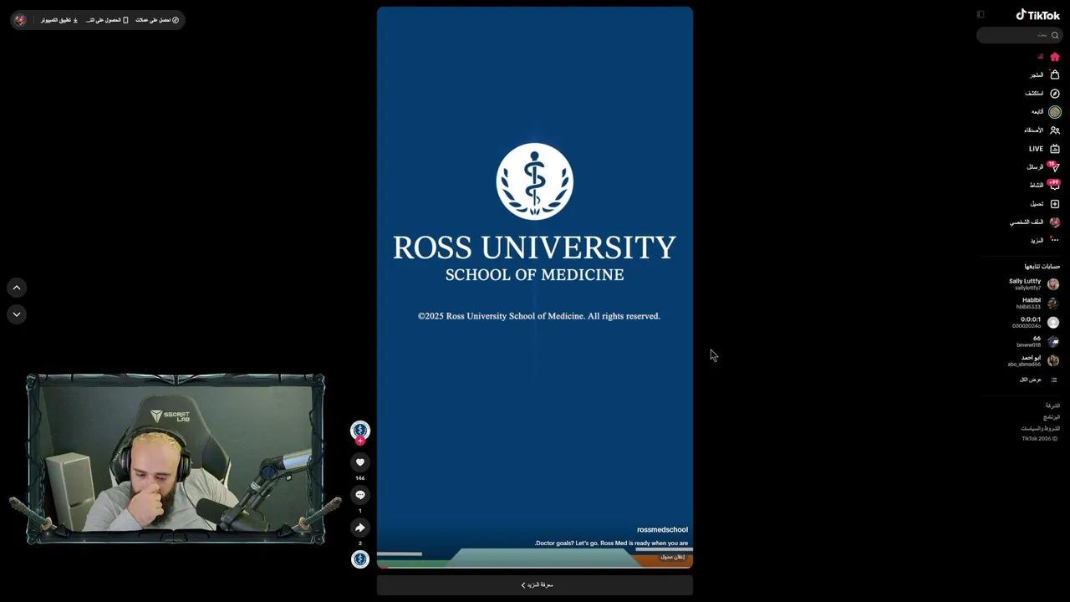Follow the advertiser using the red plus badge
The height and width of the screenshot is (602, 1070).
coord(360,441)
